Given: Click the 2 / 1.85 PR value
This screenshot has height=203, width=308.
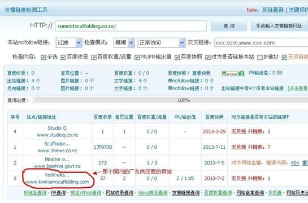Looking at the screenshot, I should tap(185, 179).
